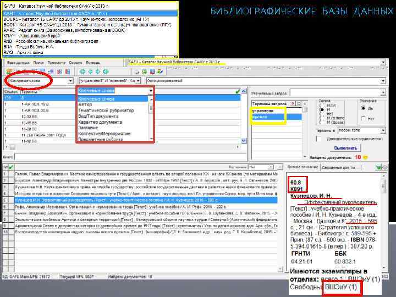Open the Просмотр menu
The height and width of the screenshot is (297, 396).
pos(57,63)
